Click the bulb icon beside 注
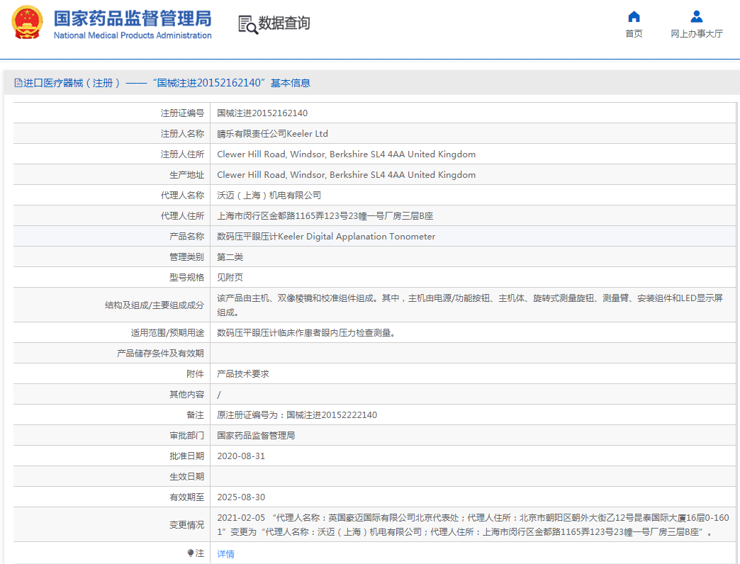Viewport: 740px width, 564px height. click(190, 553)
